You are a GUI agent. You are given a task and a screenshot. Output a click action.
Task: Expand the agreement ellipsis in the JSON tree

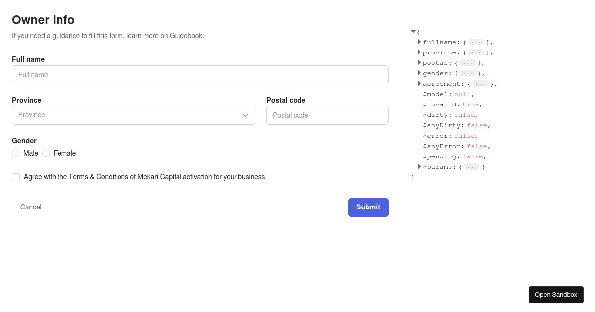[479, 84]
